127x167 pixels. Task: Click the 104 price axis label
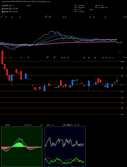click(x=122, y=62)
